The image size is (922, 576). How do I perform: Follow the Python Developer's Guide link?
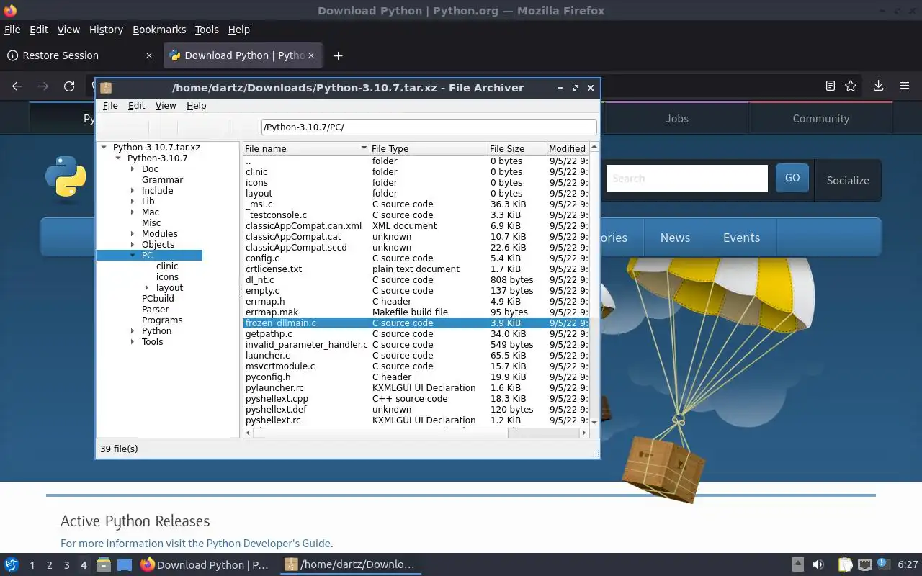click(x=268, y=544)
